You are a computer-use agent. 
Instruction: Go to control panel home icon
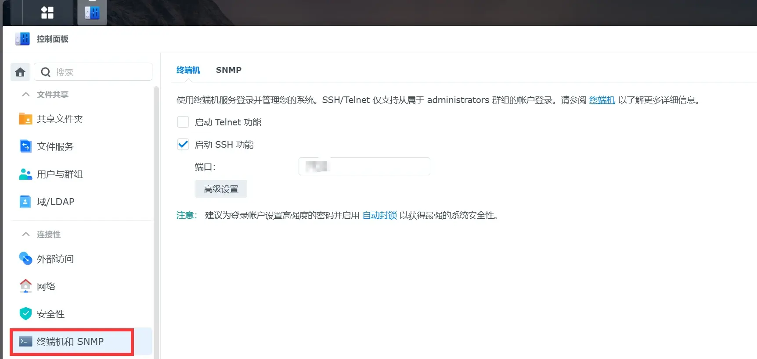click(20, 72)
